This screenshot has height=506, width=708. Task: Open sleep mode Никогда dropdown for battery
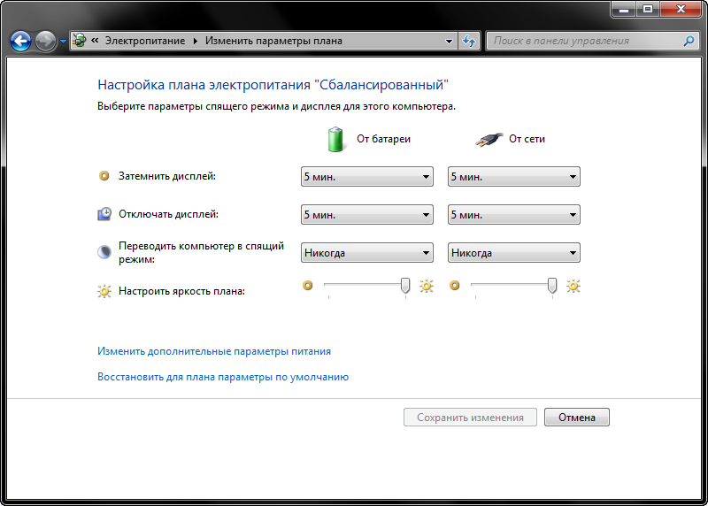pyautogui.click(x=367, y=253)
